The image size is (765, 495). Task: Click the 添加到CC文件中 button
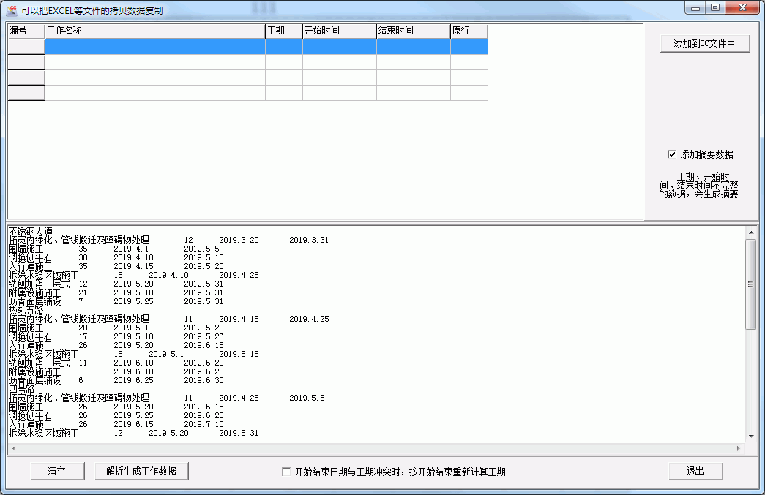coord(704,43)
